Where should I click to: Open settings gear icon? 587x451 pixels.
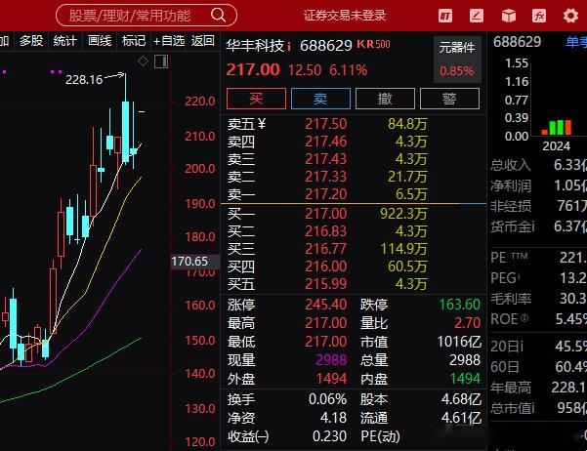pos(570,16)
